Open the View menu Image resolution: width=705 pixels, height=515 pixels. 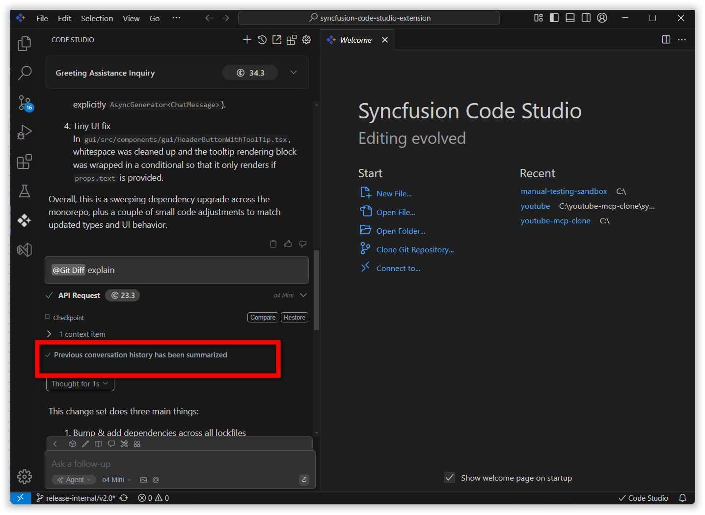(x=131, y=18)
